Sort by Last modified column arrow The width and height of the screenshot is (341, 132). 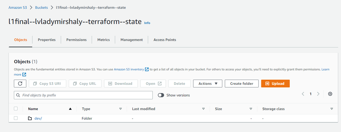[x=203, y=109]
